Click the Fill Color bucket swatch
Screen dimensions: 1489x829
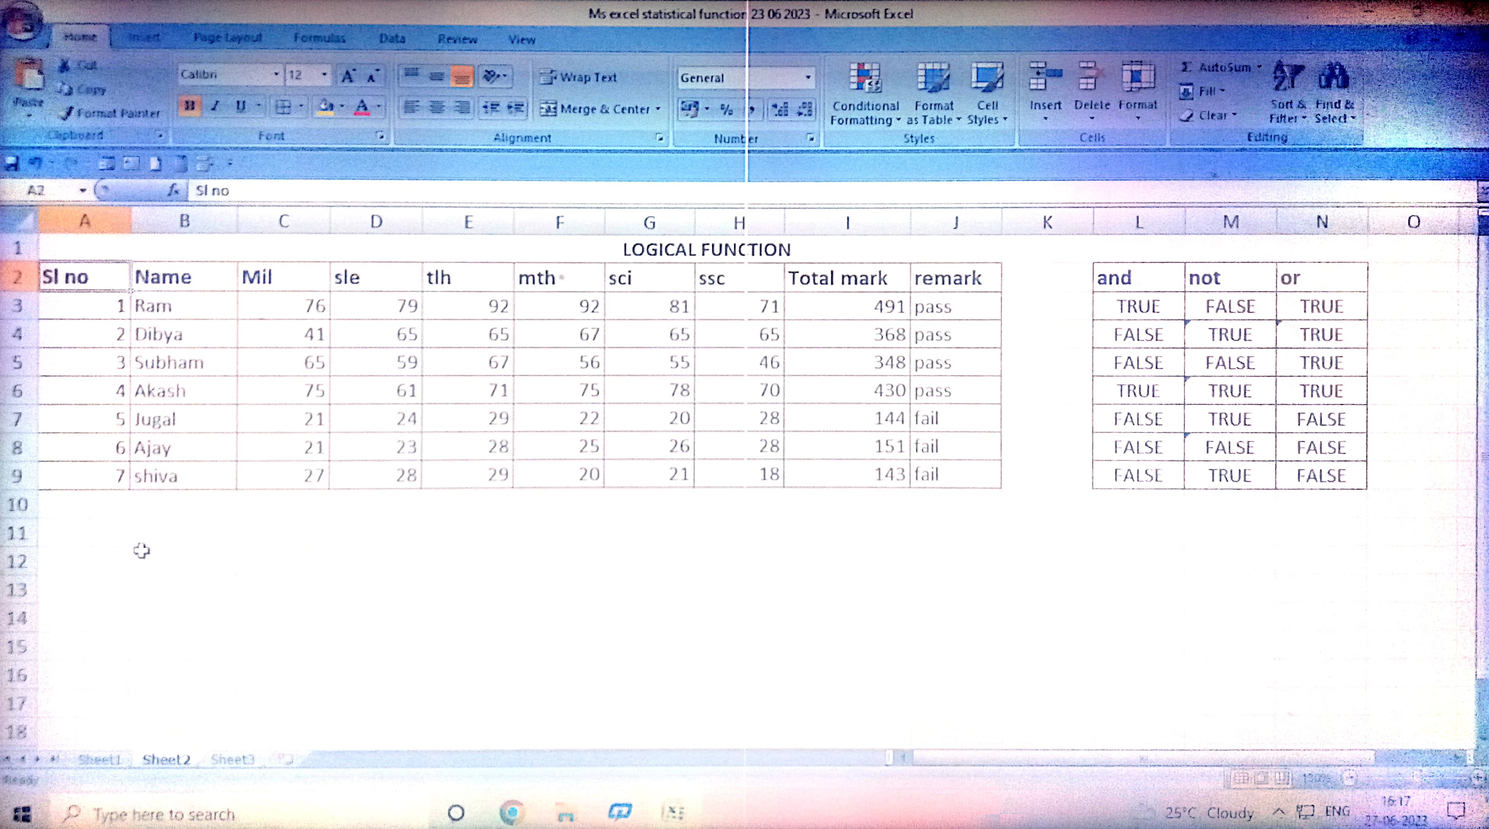325,107
